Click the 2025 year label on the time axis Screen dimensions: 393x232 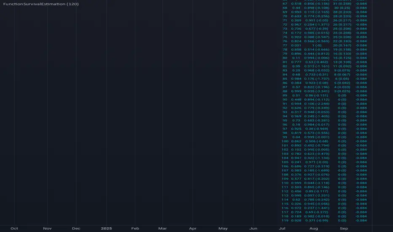point(106,229)
